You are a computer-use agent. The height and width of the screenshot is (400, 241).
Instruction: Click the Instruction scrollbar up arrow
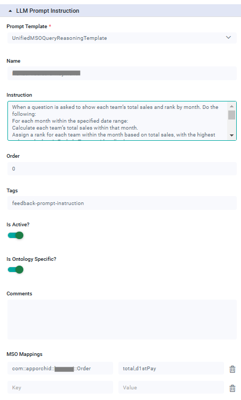231,106
